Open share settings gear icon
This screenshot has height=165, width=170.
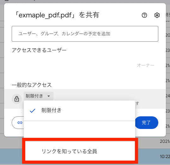click(x=157, y=15)
